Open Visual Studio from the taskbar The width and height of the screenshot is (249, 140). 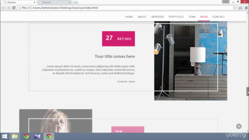tap(37, 136)
